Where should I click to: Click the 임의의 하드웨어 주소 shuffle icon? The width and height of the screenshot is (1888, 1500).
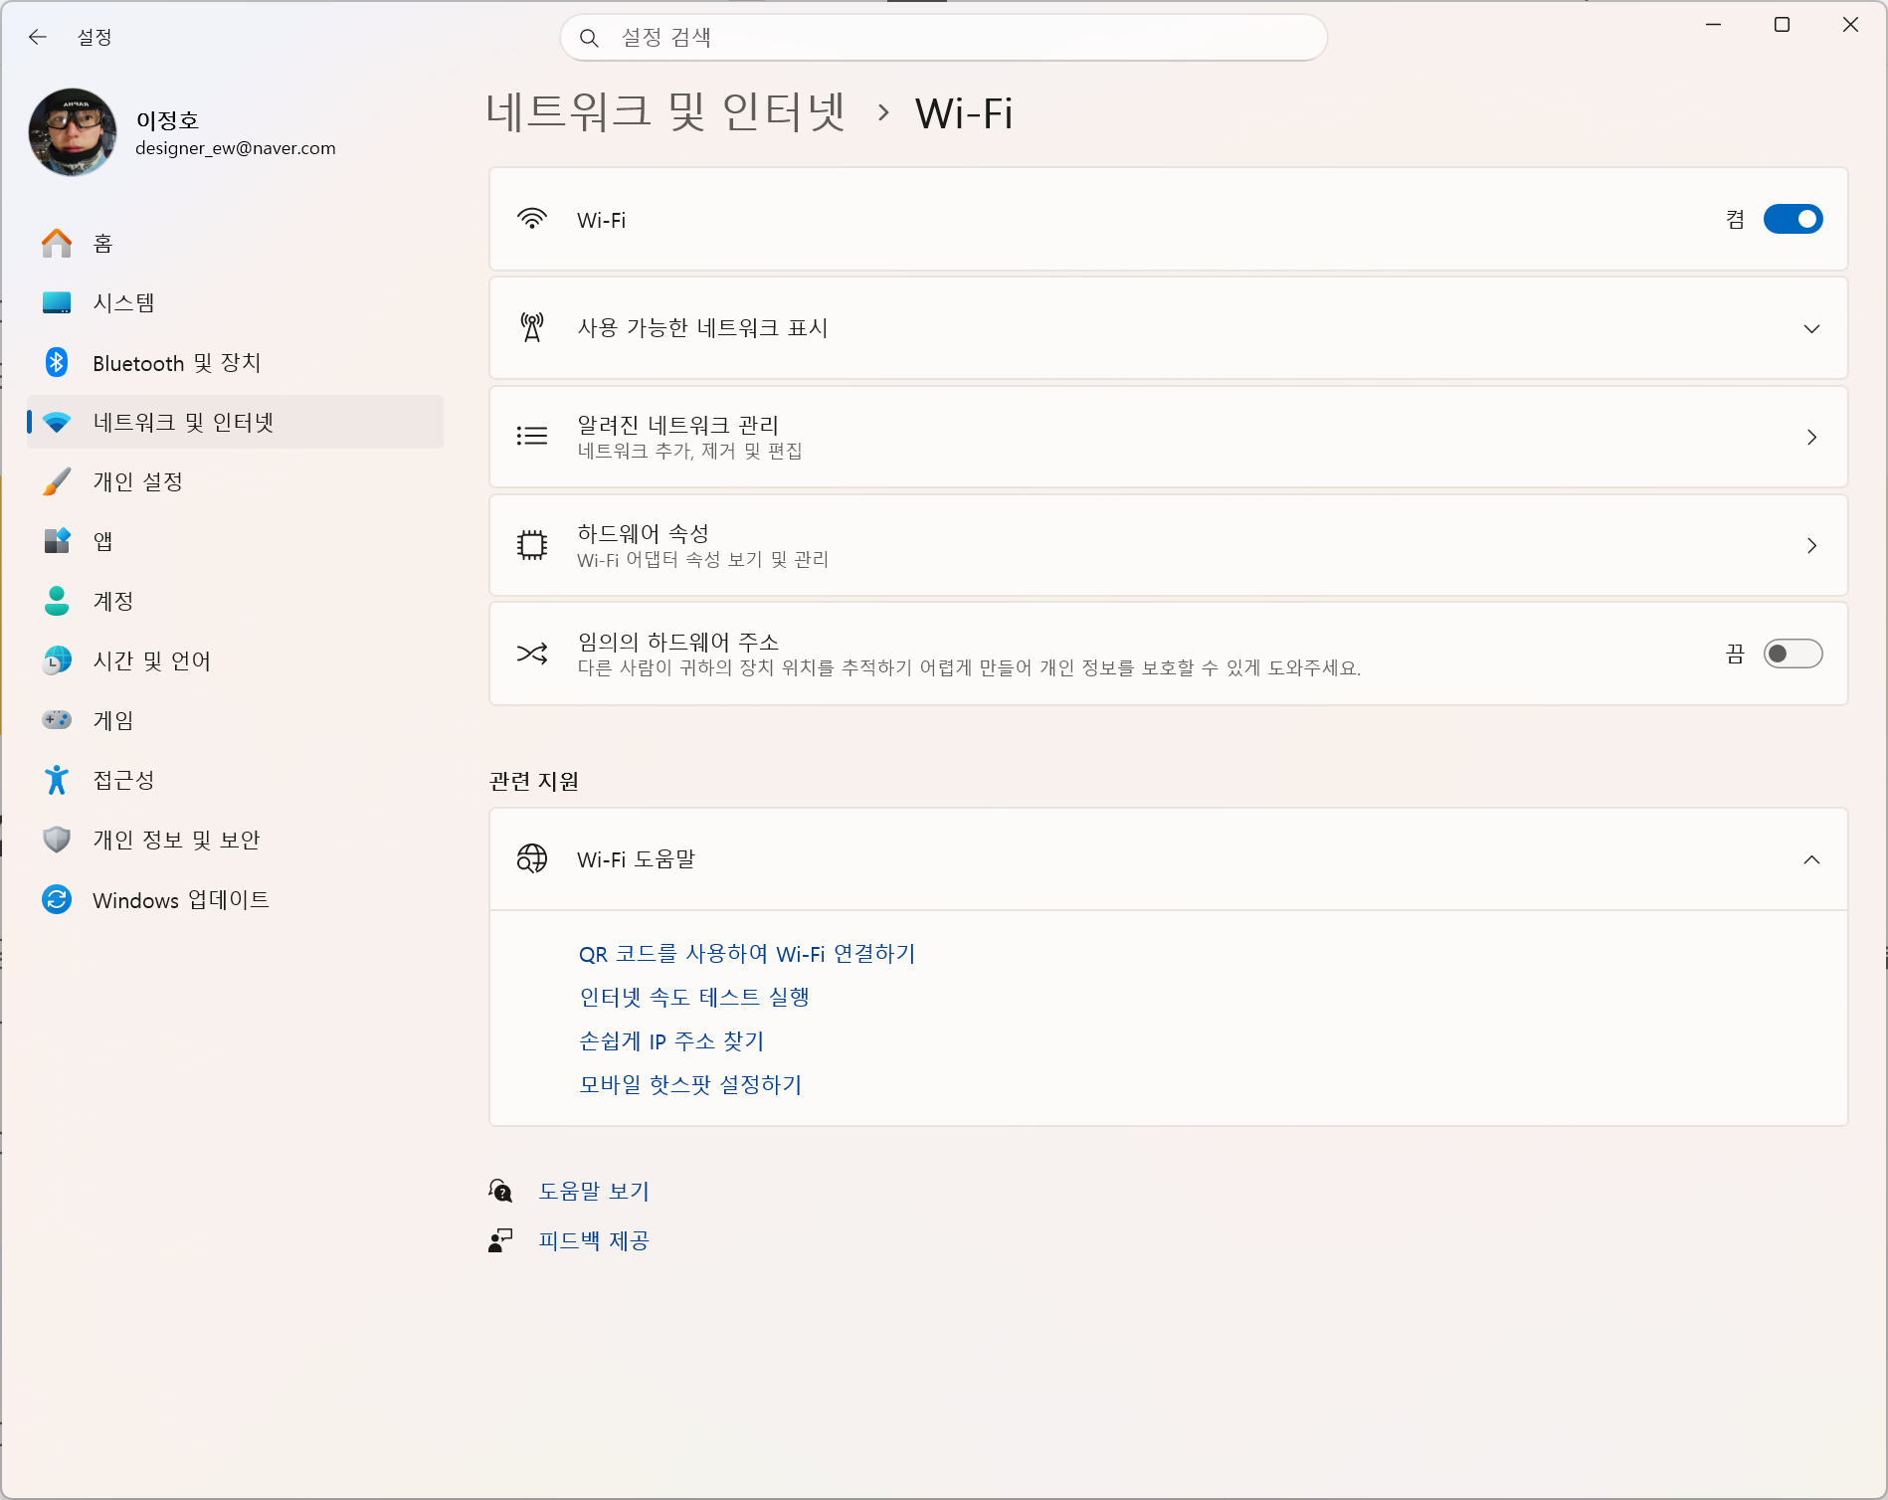[532, 654]
